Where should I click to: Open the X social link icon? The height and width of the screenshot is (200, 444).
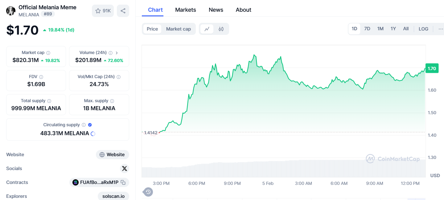tap(124, 169)
